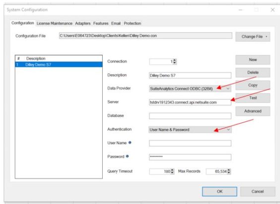The width and height of the screenshot is (280, 204).
Task: Open Advanced connection settings
Action: [x=253, y=111]
